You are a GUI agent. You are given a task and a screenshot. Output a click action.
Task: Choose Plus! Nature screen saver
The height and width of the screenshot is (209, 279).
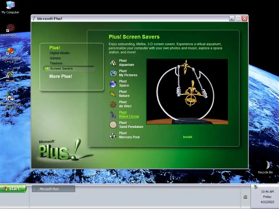124,94
